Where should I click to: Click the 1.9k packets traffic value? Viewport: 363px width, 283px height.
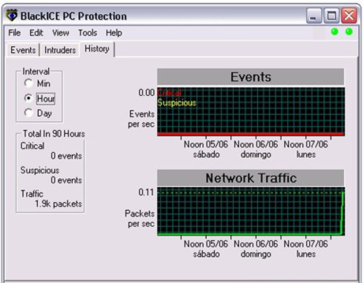pyautogui.click(x=59, y=204)
